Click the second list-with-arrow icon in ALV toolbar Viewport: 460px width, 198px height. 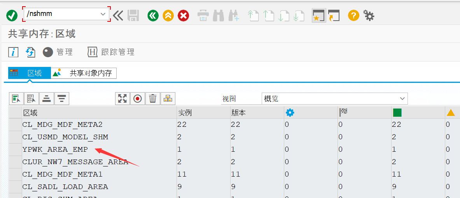31,99
